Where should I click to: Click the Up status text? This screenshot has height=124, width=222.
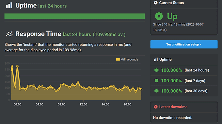172,16
